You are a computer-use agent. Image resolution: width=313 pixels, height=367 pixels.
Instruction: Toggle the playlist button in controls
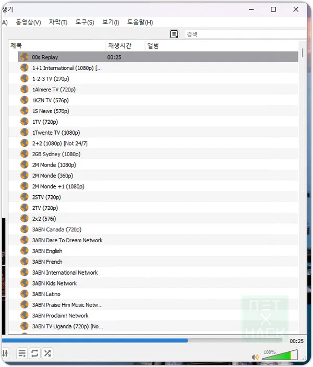22,353
